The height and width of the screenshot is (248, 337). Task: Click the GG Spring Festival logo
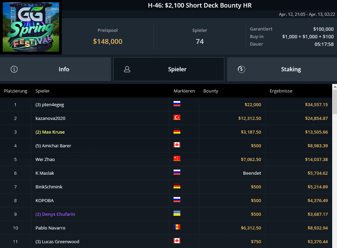[31, 27]
